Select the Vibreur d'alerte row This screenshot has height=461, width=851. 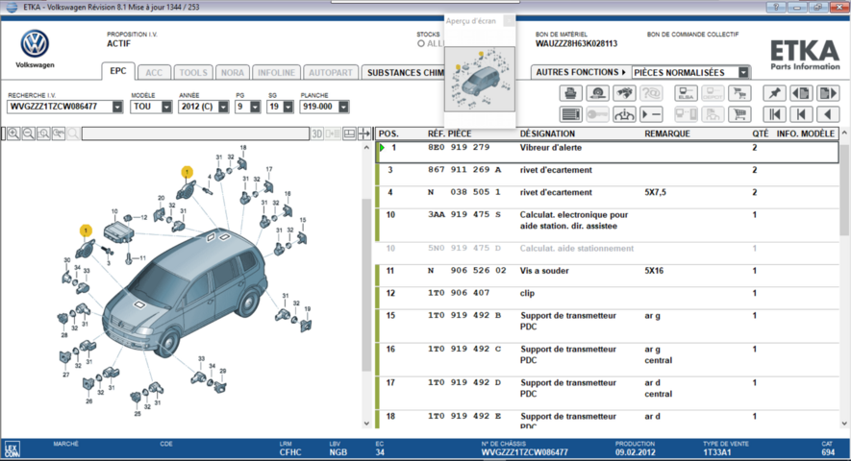click(608, 152)
